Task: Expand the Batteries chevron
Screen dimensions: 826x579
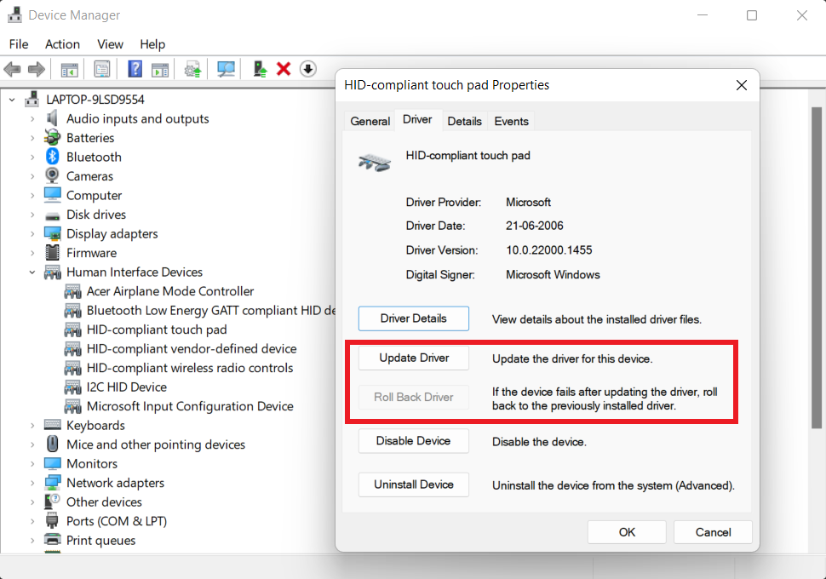Action: (32, 137)
